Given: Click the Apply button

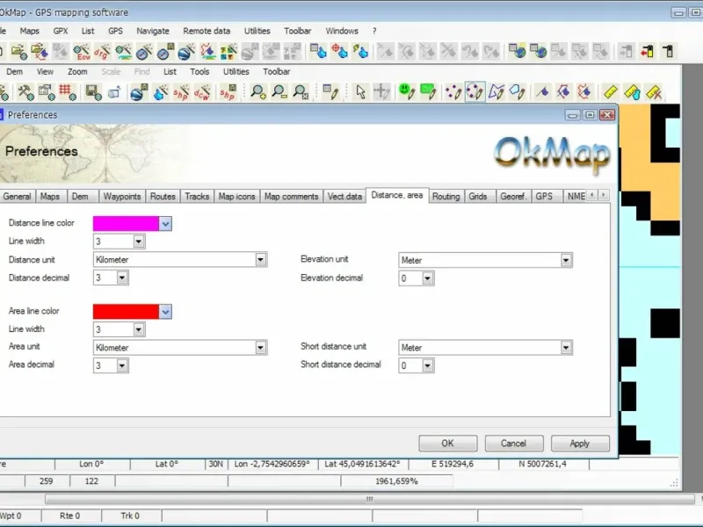Looking at the screenshot, I should [x=580, y=444].
